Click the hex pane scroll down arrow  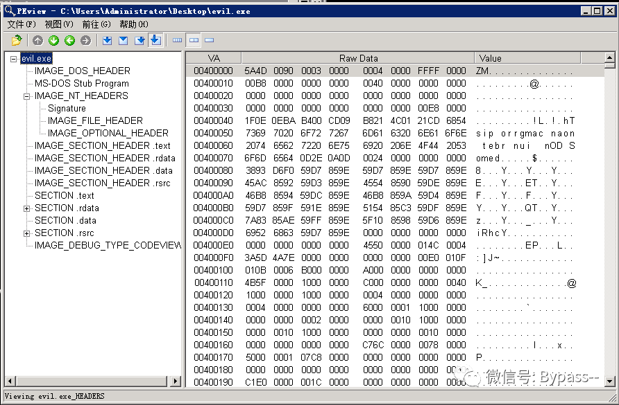pyautogui.click(x=609, y=381)
